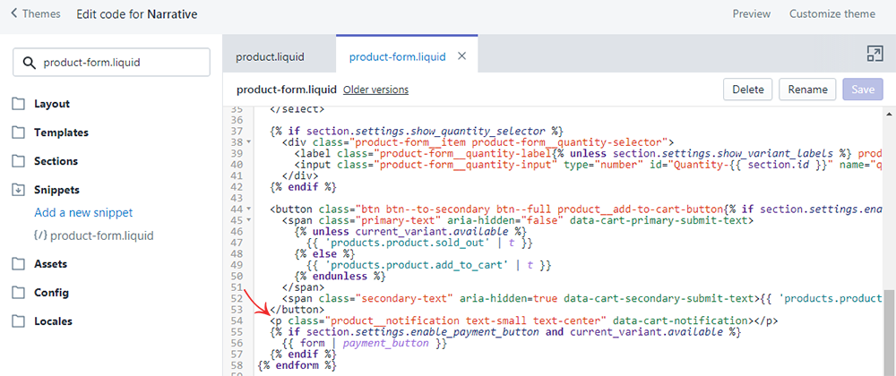Click the Config folder icon
The image size is (896, 376).
[19, 293]
